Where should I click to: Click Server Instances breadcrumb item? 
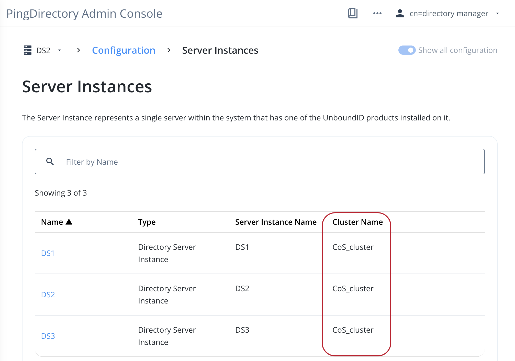click(x=220, y=50)
